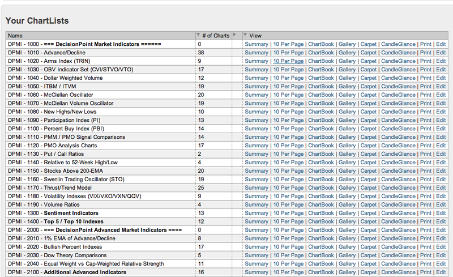Open Summary for DPMI - 1010 Advance/Decline
This screenshot has width=453, height=277.
[257, 53]
